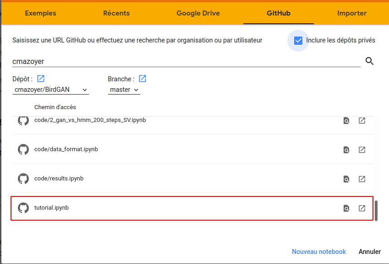This screenshot has height=264, width=389.
Task: Open code/data_format.ipynb in new tab icon
Action: coord(362,150)
